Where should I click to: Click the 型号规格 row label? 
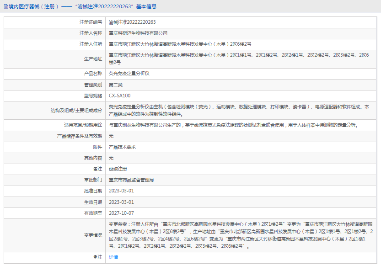pyautogui.click(x=93, y=96)
